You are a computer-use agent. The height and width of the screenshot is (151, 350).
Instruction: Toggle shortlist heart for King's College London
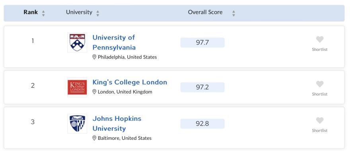pos(320,84)
